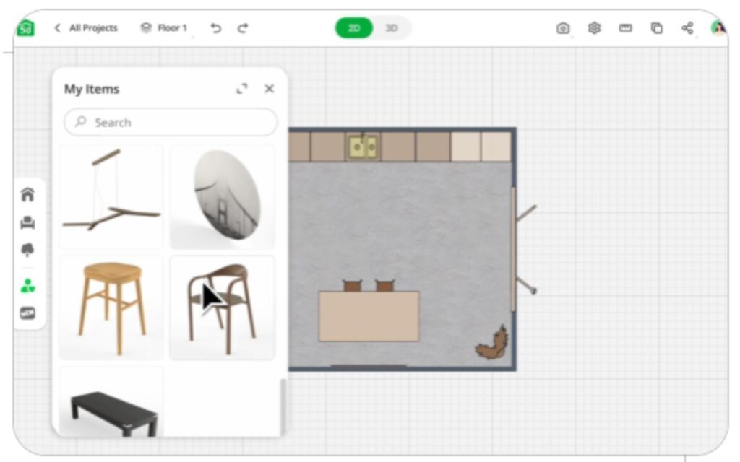Switch to 3D view mode

click(x=392, y=28)
